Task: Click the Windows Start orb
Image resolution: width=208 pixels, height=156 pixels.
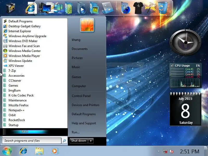Action: (7, 151)
